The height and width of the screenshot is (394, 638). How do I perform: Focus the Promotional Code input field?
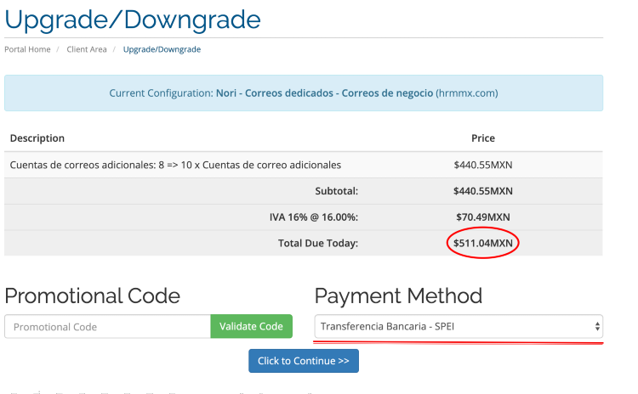click(108, 327)
